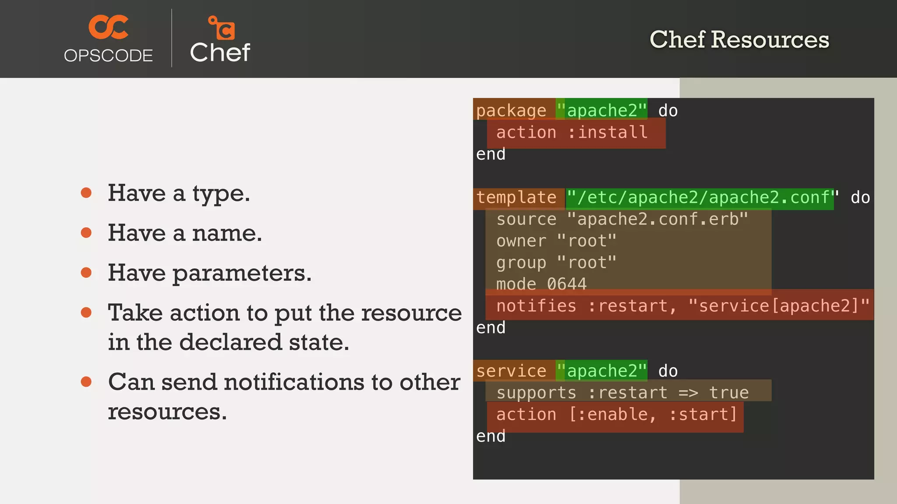
Task: Click the 'Chef Resources' slide title
Action: point(739,40)
